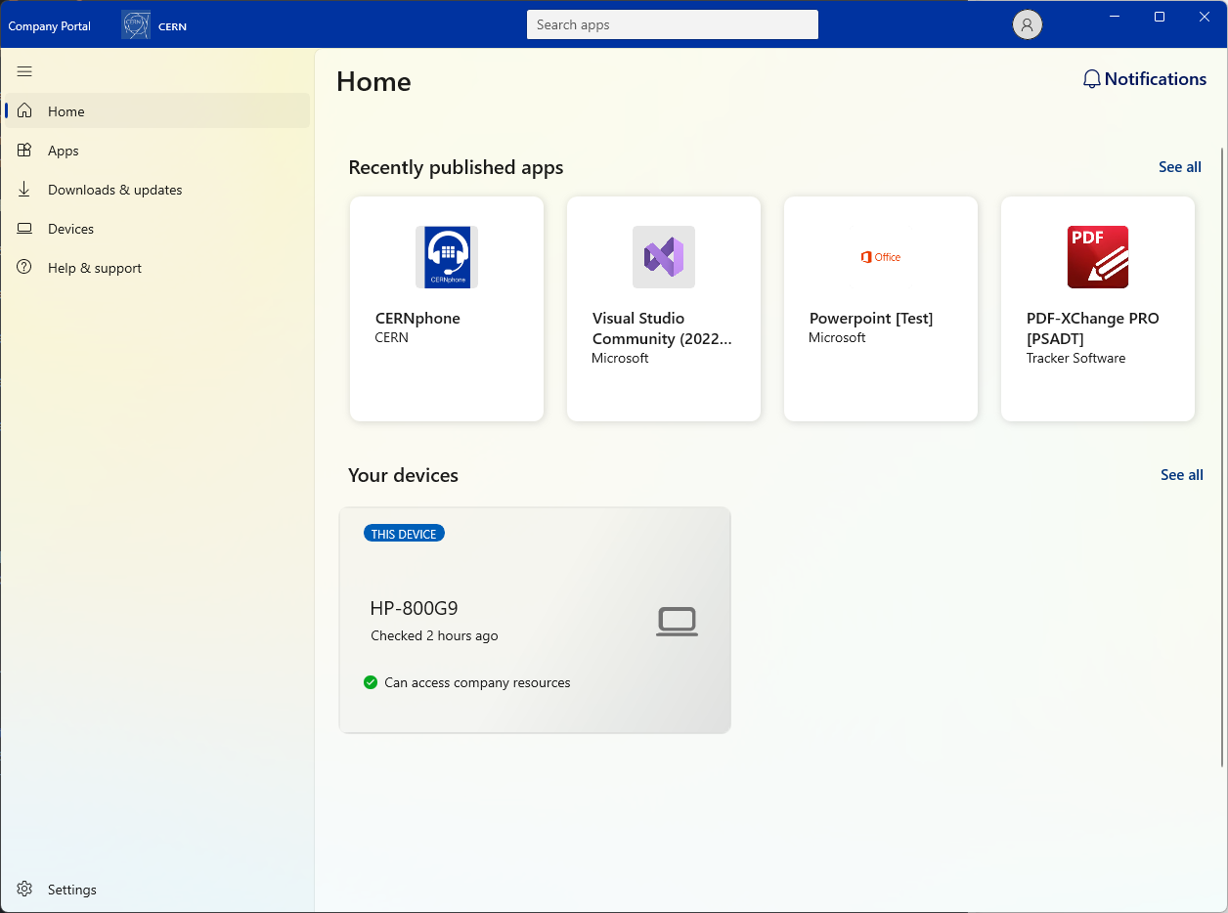Click the Settings gear icon
Image resolution: width=1228 pixels, height=913 pixels.
[25, 890]
